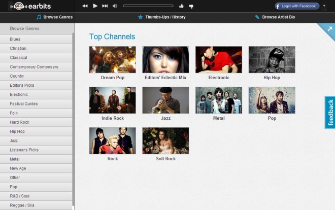Open the Browse Artist Bio tab
Image resolution: width=335 pixels, height=210 pixels.
pos(275,17)
